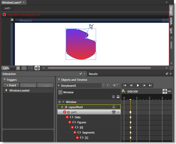The image size is (176, 144).
Task: Click the artboard scroll up arrow
Action: point(171,38)
